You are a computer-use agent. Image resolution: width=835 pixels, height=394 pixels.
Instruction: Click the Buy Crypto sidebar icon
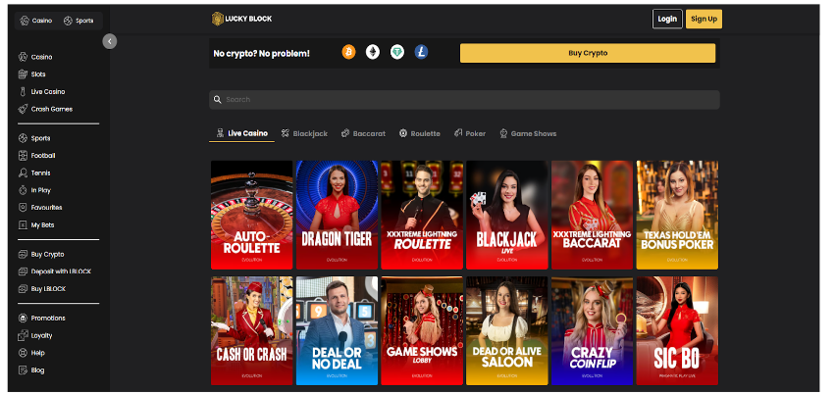click(23, 254)
